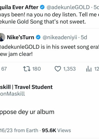Click the Nike'sTurn display name

[20, 37]
